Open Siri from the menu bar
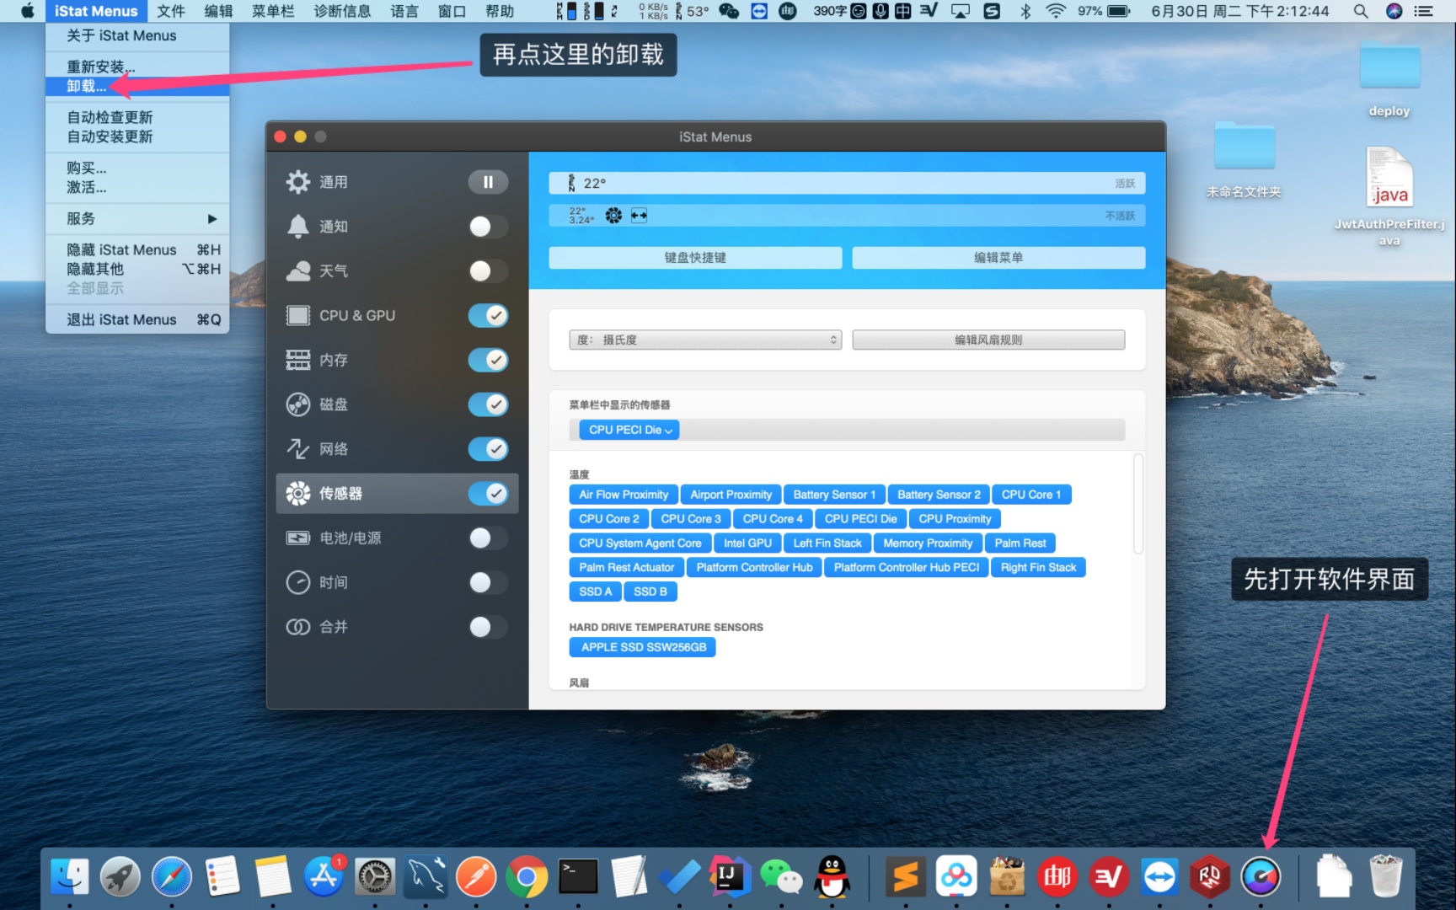Viewport: 1456px width, 910px height. 1394,11
